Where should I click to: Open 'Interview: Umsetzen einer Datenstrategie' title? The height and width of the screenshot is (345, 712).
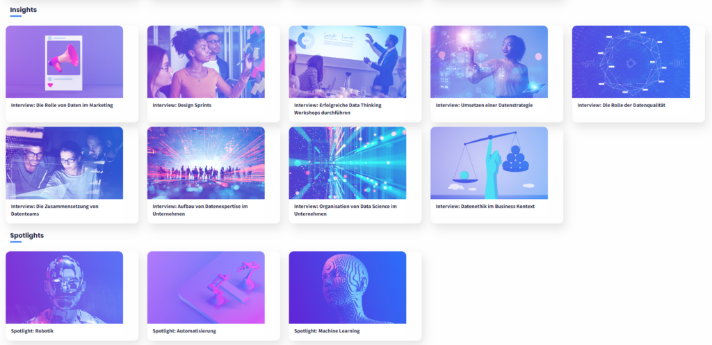[x=484, y=105]
